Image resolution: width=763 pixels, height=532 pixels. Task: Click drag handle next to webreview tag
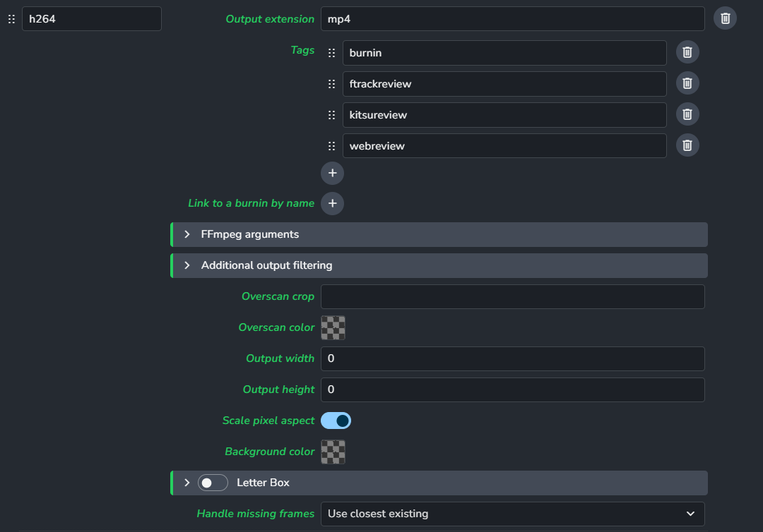pyautogui.click(x=331, y=146)
